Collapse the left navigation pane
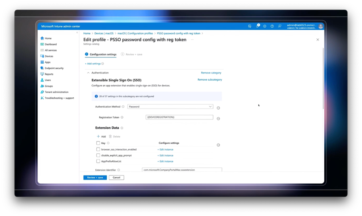 (x=77, y=33)
